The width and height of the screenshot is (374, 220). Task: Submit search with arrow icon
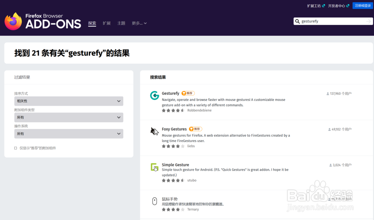point(368,21)
